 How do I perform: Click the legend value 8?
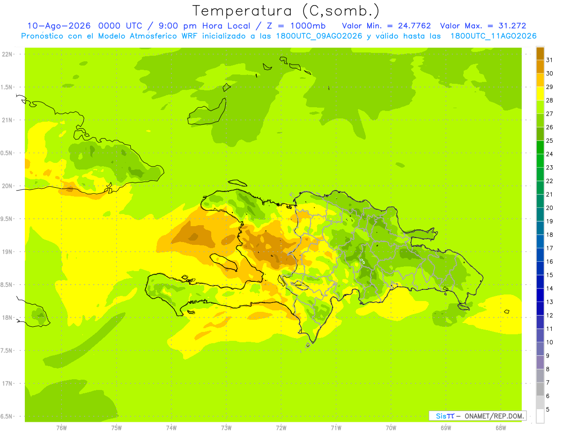[x=547, y=369]
